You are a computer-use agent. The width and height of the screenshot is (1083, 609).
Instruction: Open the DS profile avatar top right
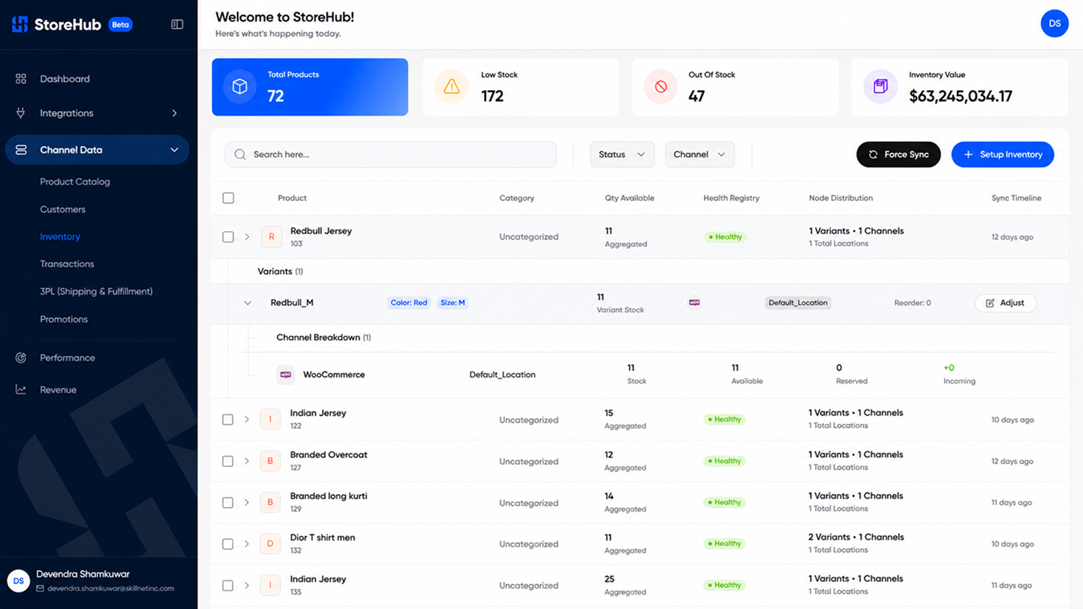tap(1055, 24)
